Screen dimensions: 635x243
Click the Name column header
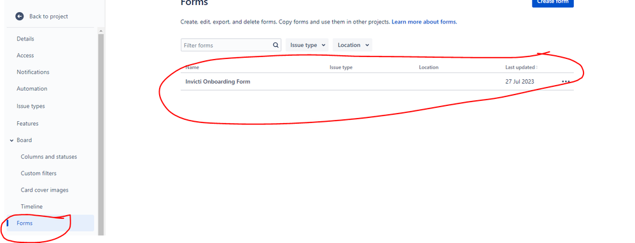(x=192, y=67)
